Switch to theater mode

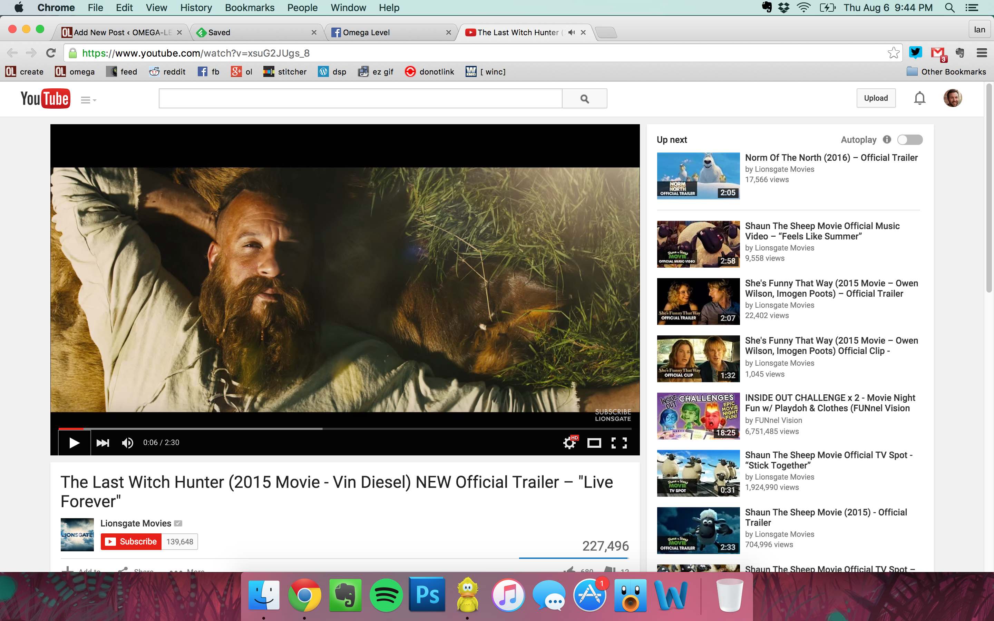pos(594,443)
